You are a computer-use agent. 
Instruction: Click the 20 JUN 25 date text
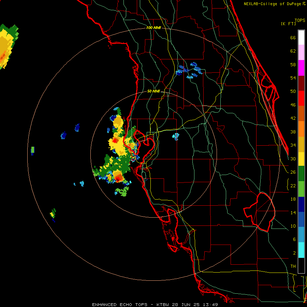point(186,305)
